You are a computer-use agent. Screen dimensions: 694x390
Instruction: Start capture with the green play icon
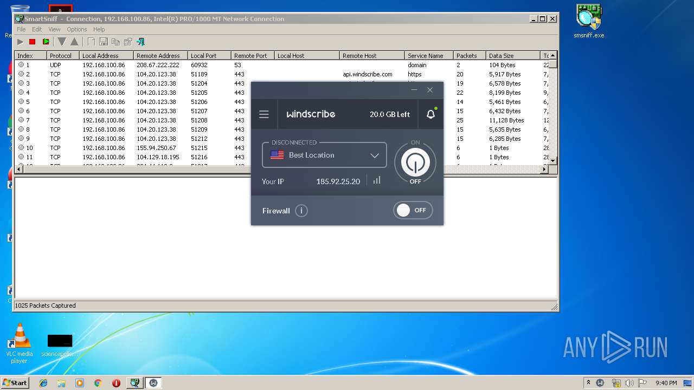(46, 42)
